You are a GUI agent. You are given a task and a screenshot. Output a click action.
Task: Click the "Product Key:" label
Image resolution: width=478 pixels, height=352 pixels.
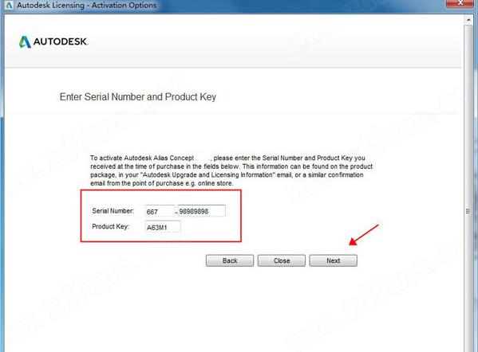click(110, 227)
